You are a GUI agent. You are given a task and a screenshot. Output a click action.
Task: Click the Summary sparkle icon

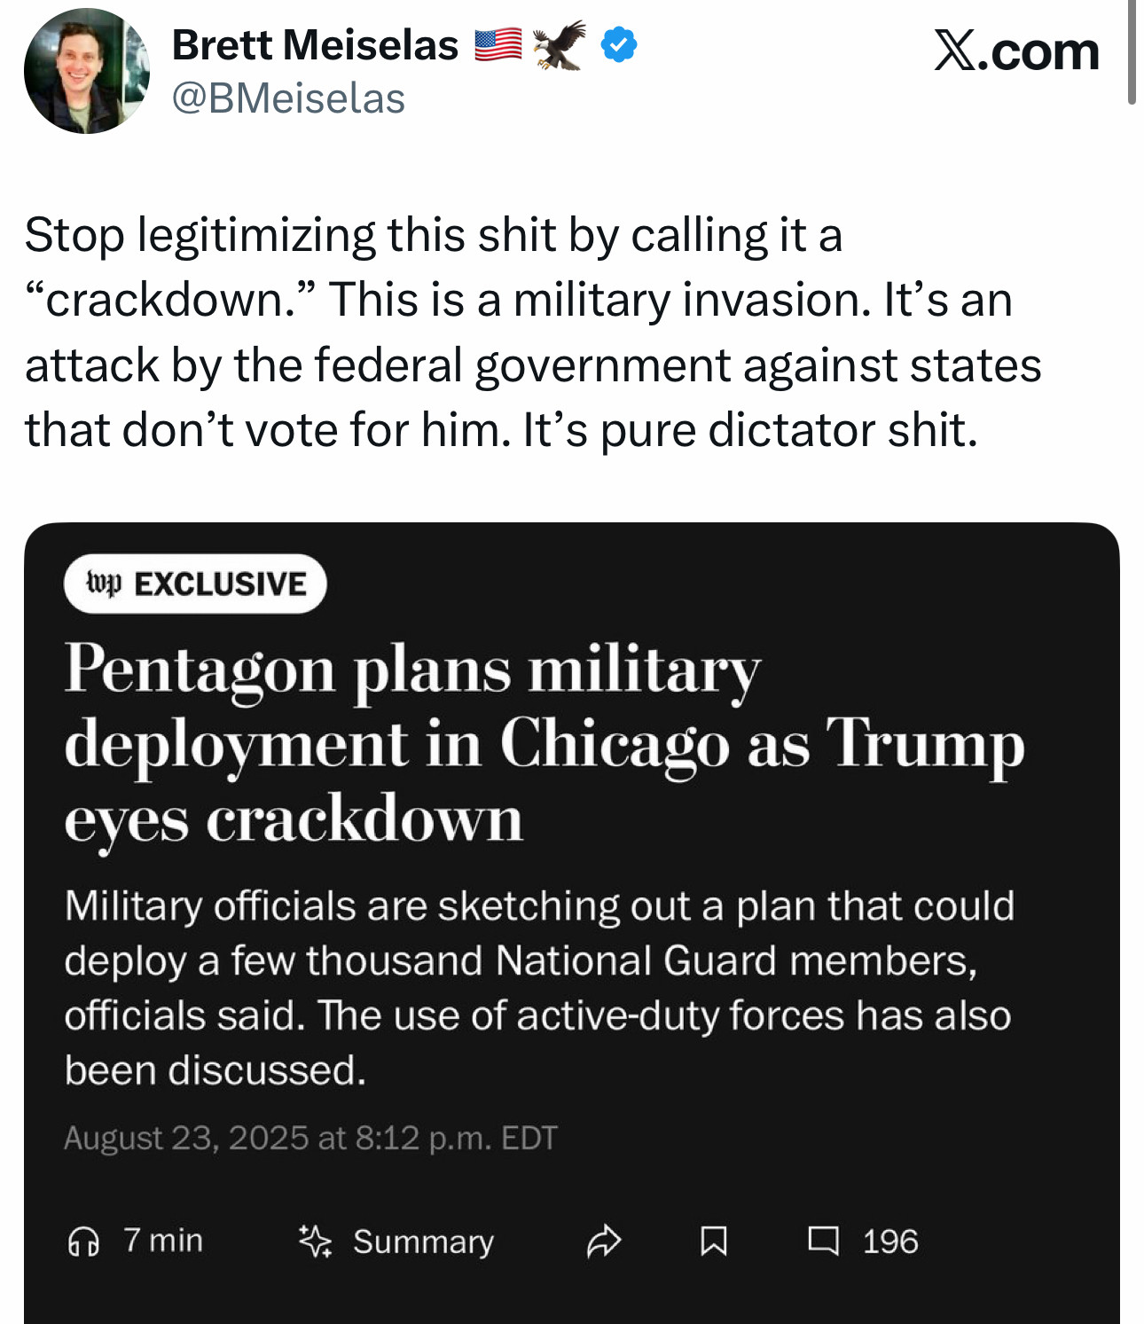(315, 1242)
